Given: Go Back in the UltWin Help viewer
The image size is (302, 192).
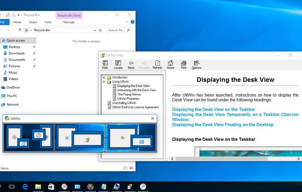Looking at the screenshot, I should [131, 65].
